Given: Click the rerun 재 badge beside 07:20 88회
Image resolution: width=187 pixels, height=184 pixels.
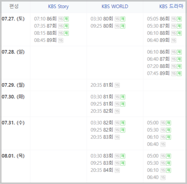Looking at the screenshot, I should [x=180, y=66].
